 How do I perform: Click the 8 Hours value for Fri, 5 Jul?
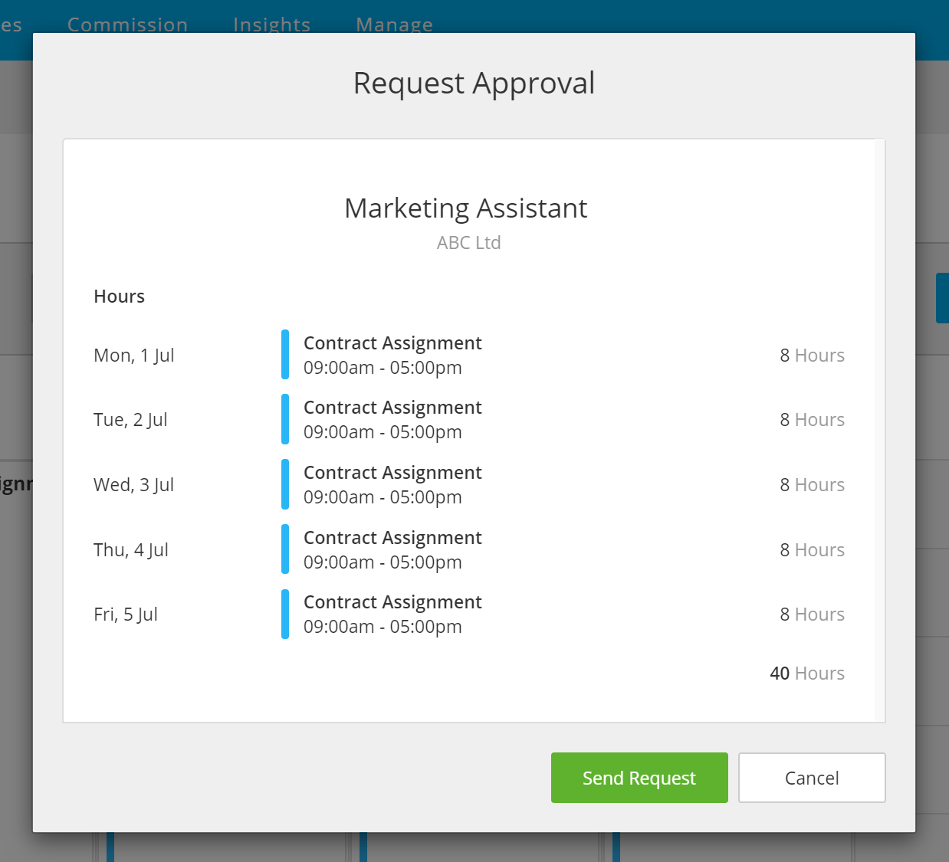click(813, 615)
